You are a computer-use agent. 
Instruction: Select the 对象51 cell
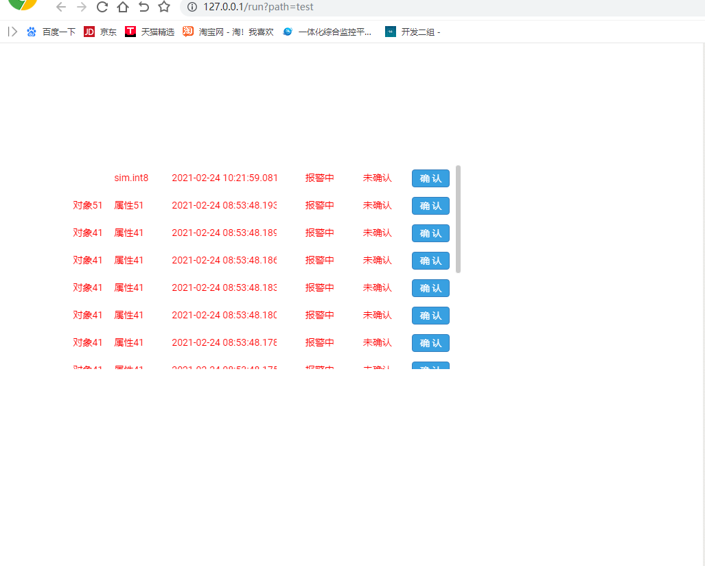pos(88,205)
